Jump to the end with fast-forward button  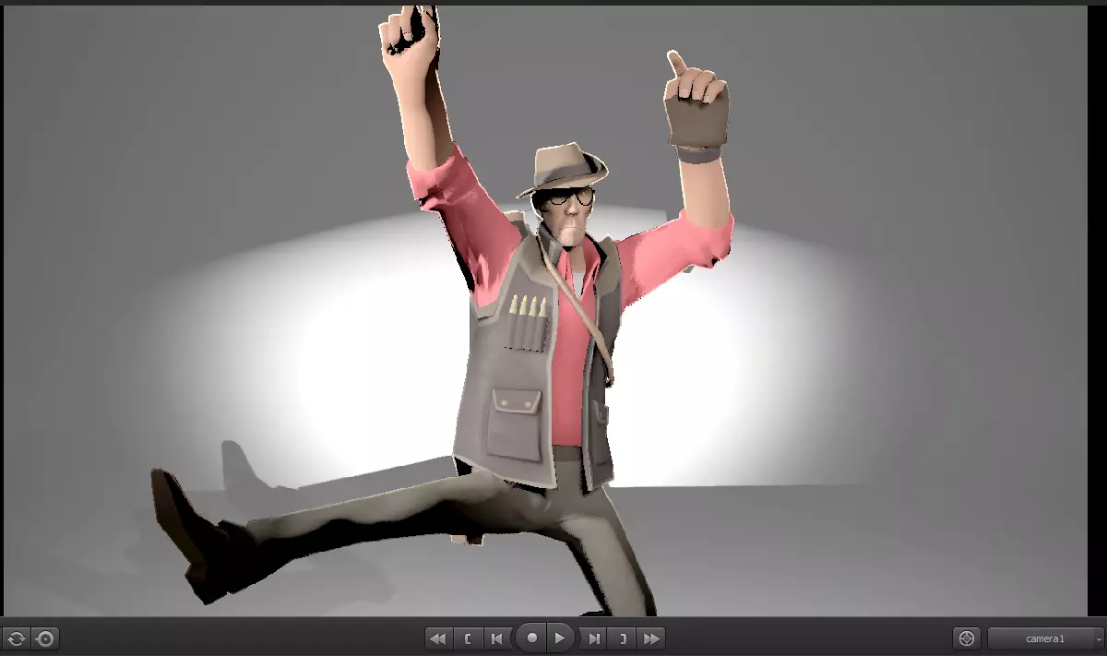(x=651, y=638)
